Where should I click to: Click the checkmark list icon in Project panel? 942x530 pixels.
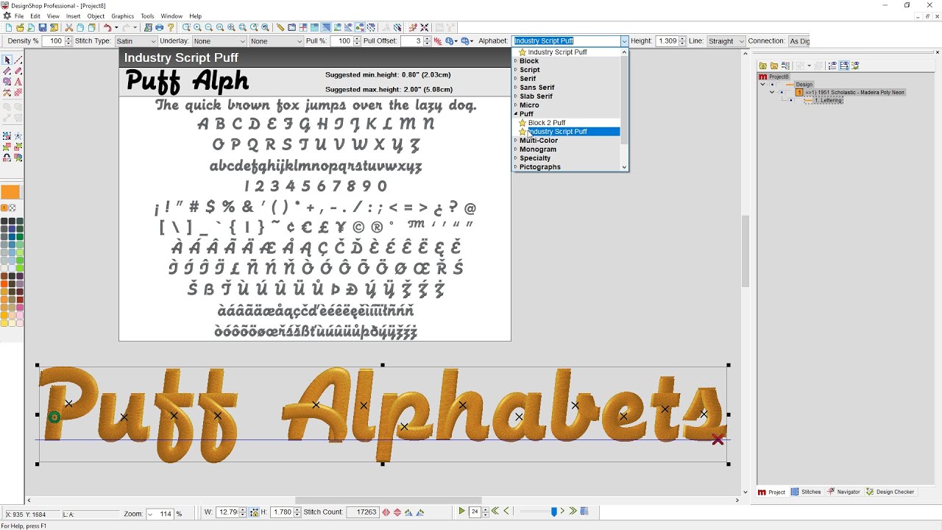pyautogui.click(x=855, y=66)
